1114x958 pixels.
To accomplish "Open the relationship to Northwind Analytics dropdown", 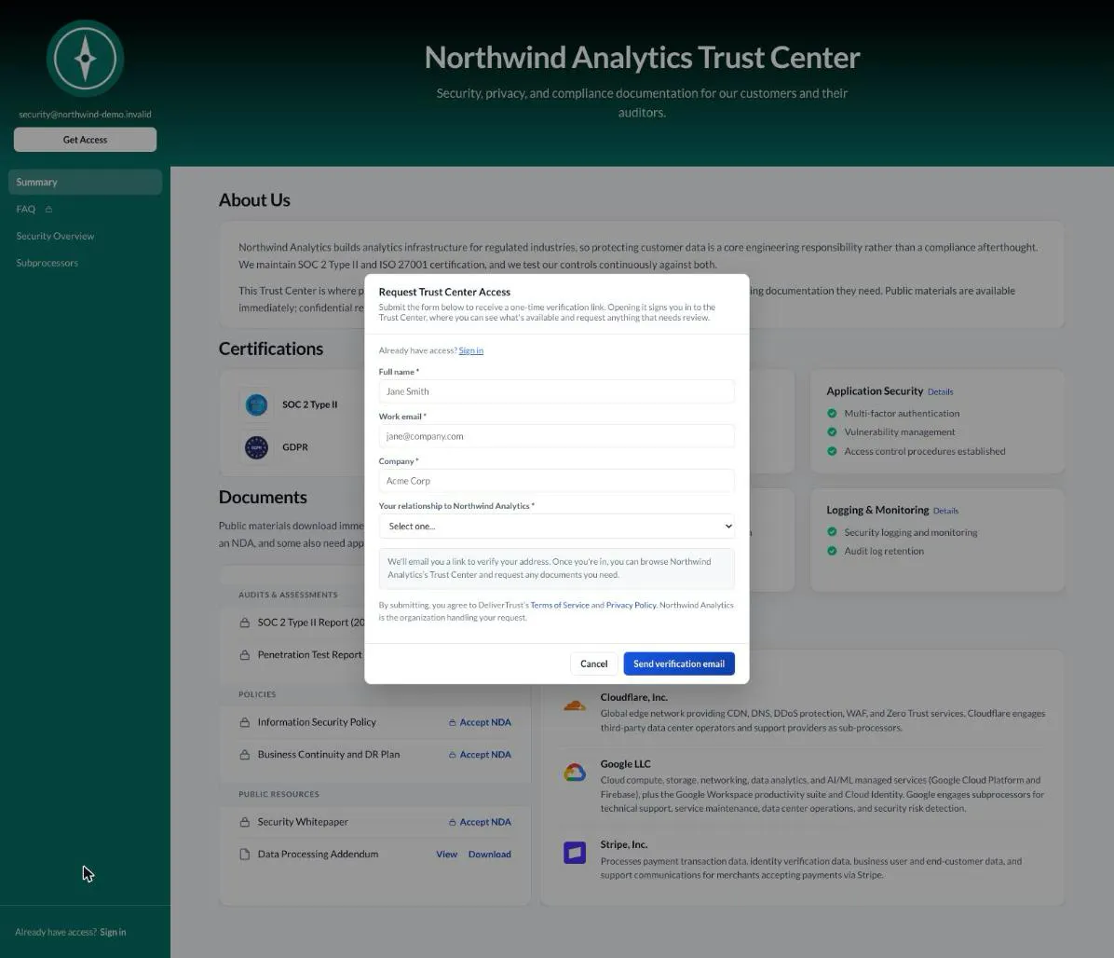I will 557,526.
